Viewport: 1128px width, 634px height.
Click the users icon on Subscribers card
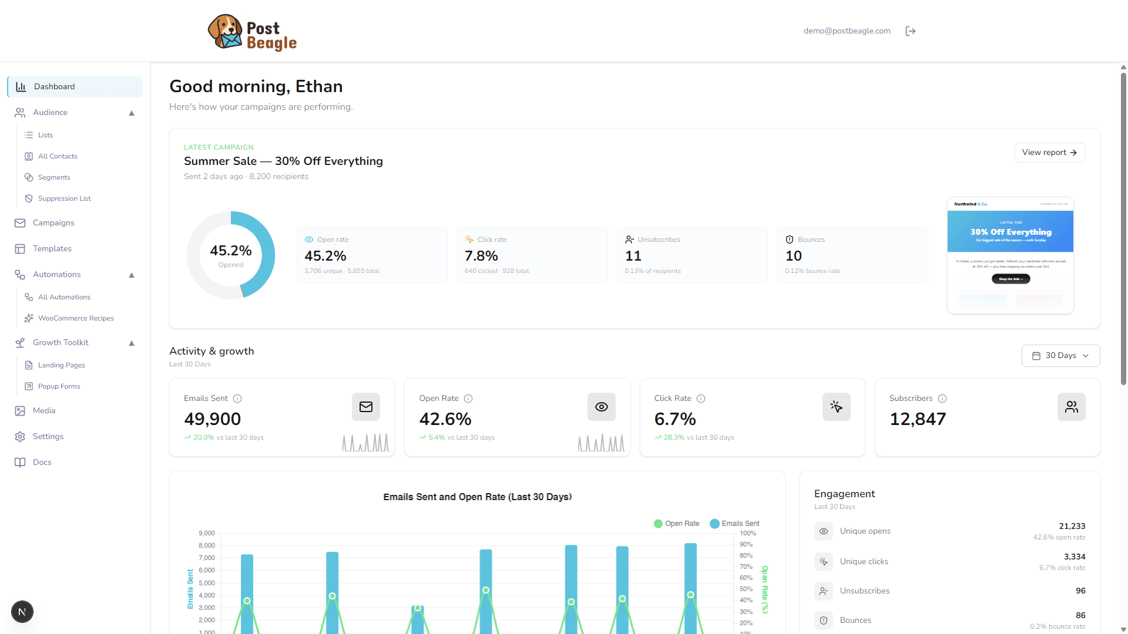(x=1072, y=407)
